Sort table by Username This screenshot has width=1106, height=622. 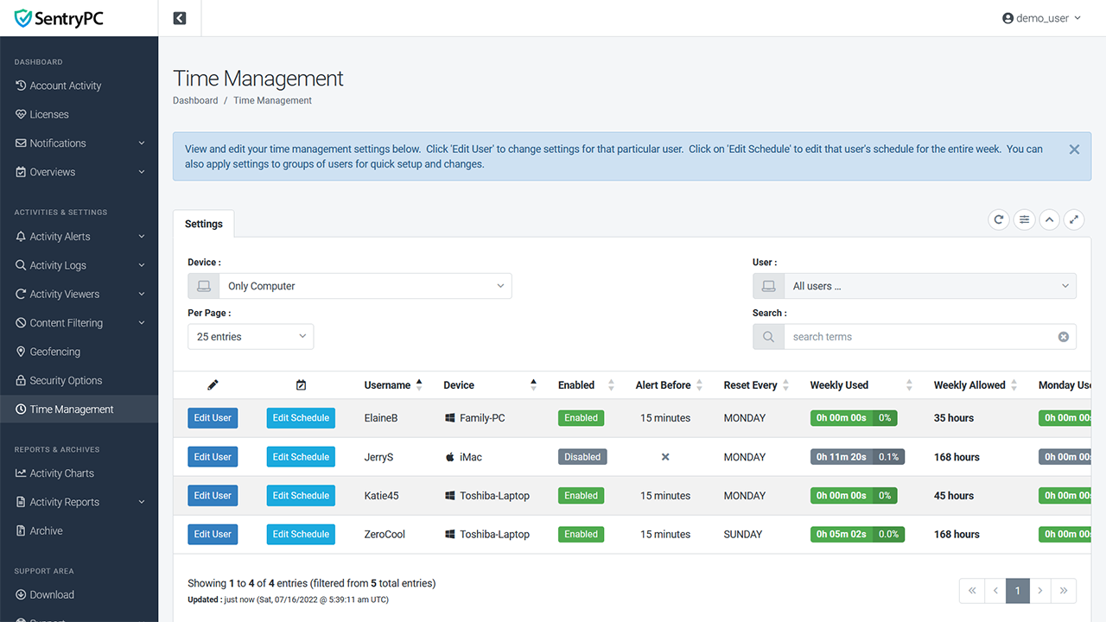point(393,385)
